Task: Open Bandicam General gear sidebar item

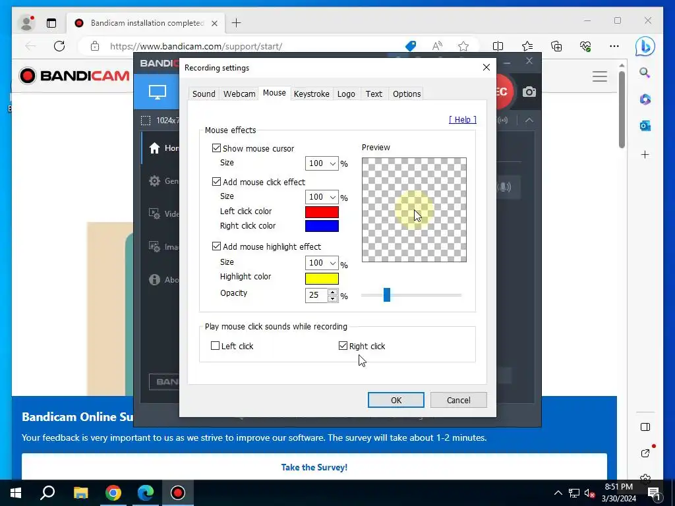Action: coord(163,181)
